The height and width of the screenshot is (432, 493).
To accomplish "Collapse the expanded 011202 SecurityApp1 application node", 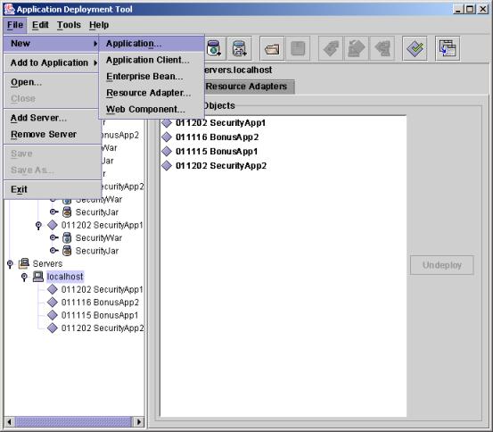I will [38, 226].
